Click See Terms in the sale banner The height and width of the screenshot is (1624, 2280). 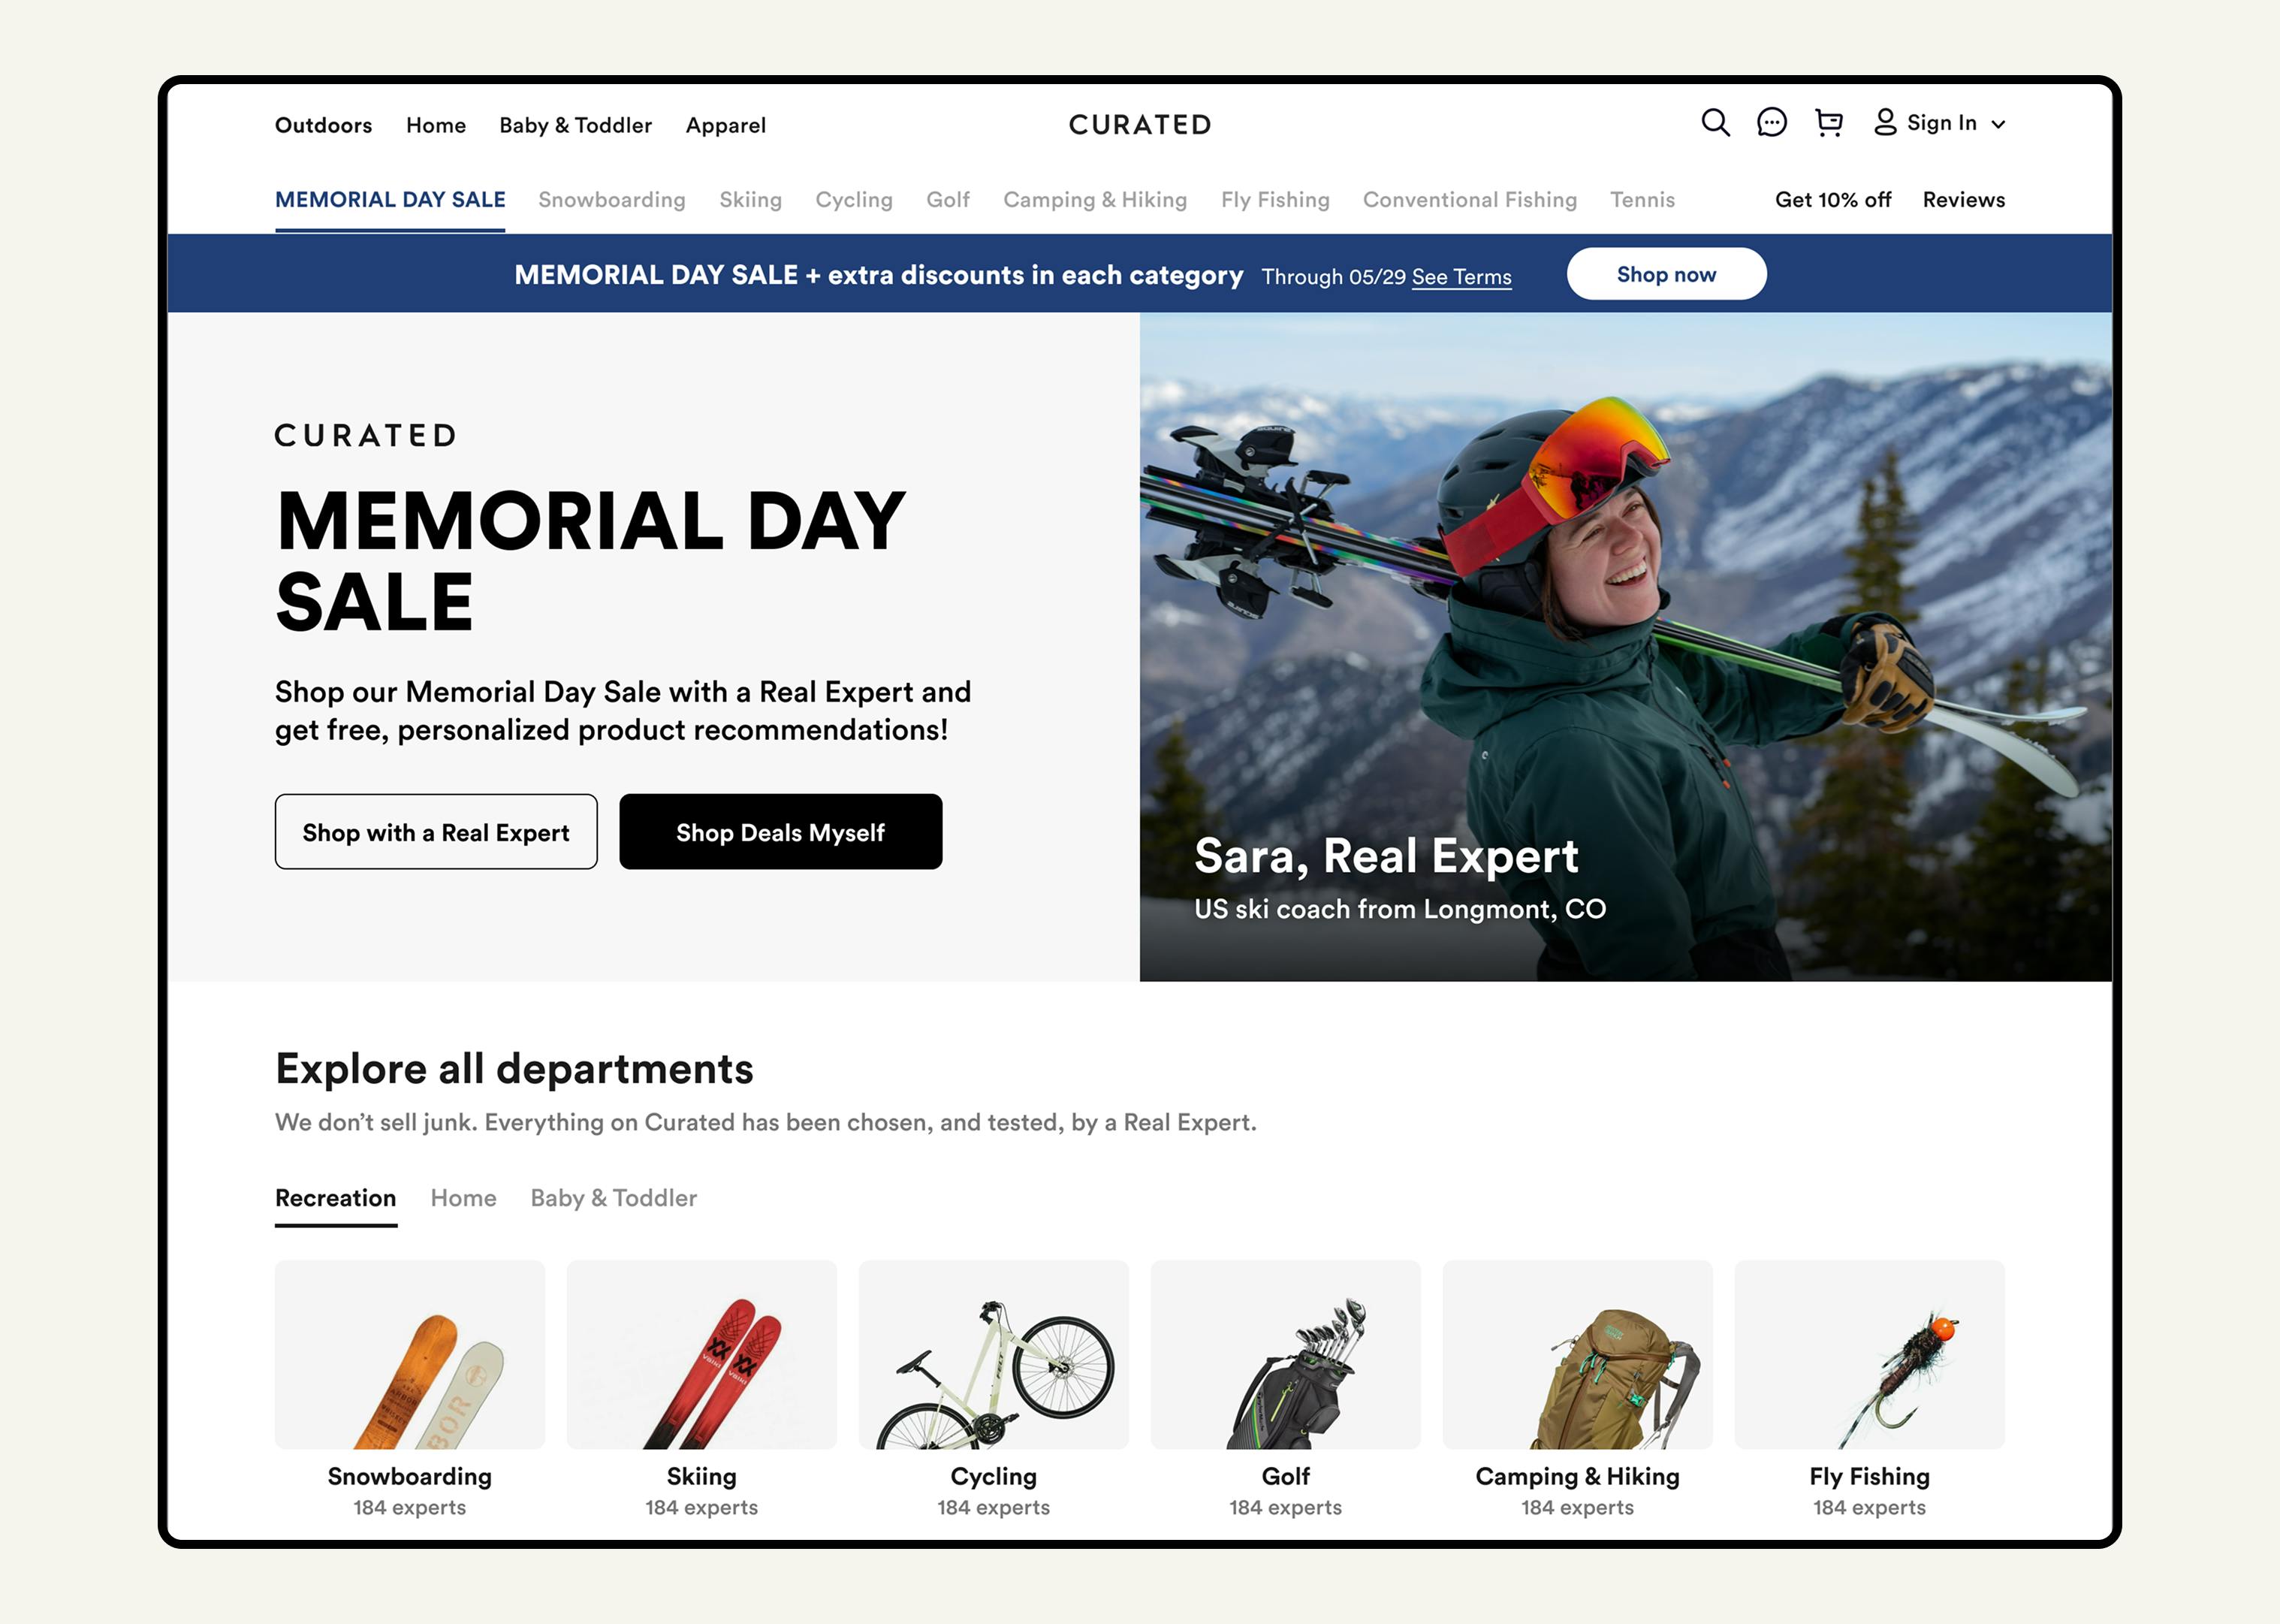(1461, 277)
